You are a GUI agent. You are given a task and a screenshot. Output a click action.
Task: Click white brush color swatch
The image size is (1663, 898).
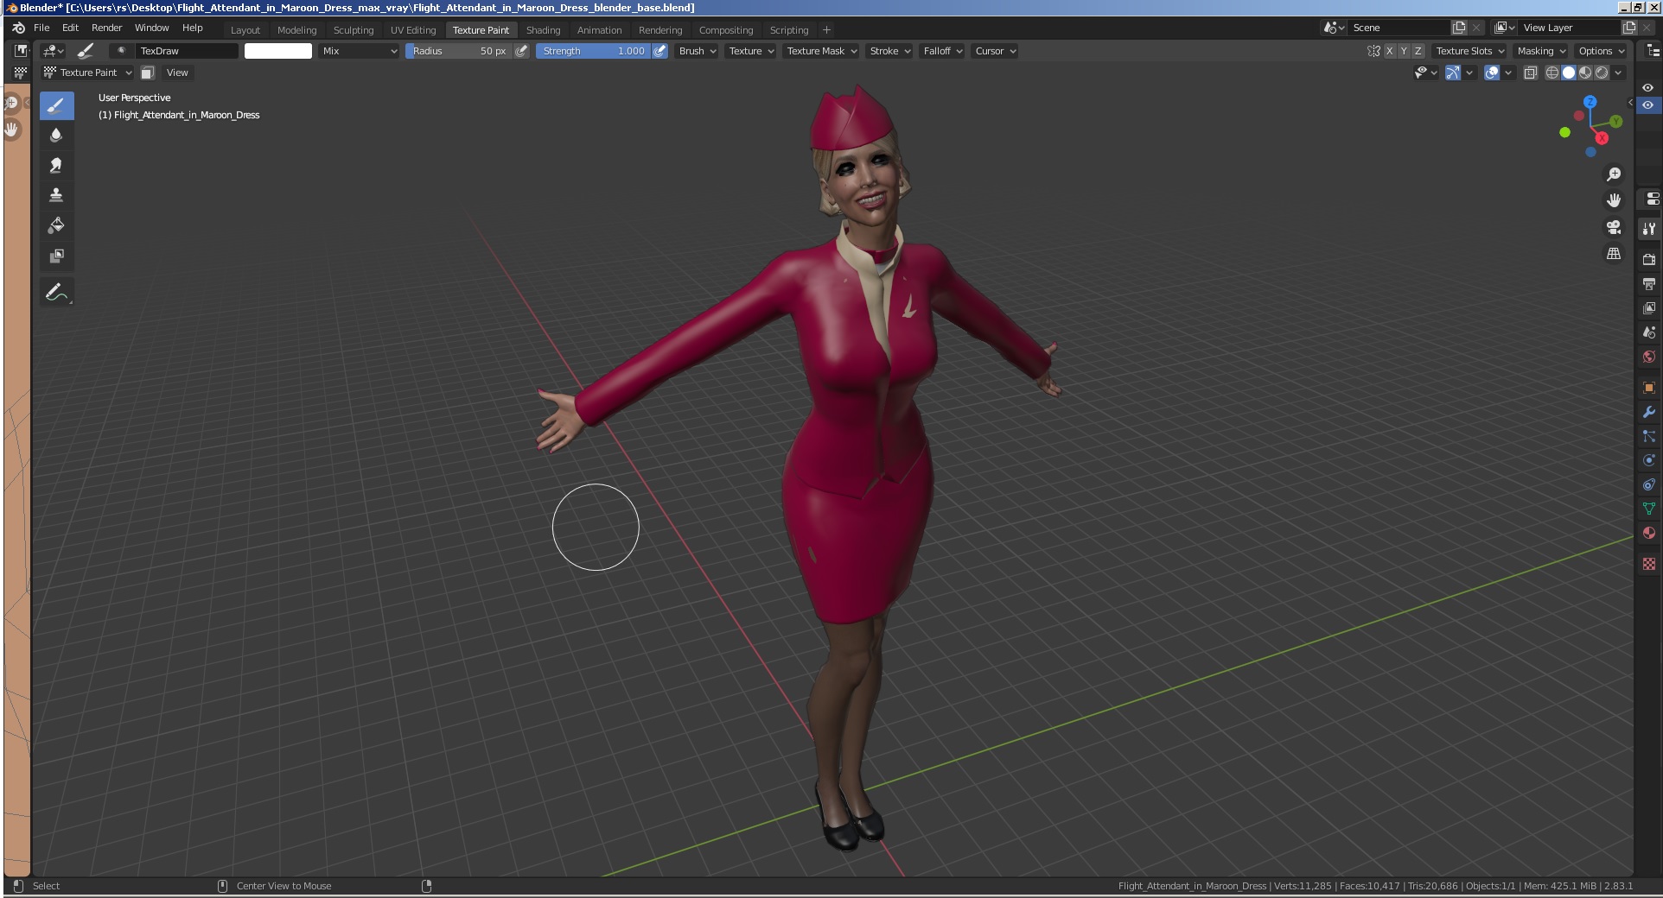pyautogui.click(x=278, y=51)
